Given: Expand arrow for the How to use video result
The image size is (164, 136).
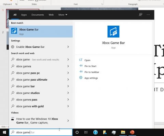Looking at the screenshot, I should pyautogui.click(x=68, y=121).
